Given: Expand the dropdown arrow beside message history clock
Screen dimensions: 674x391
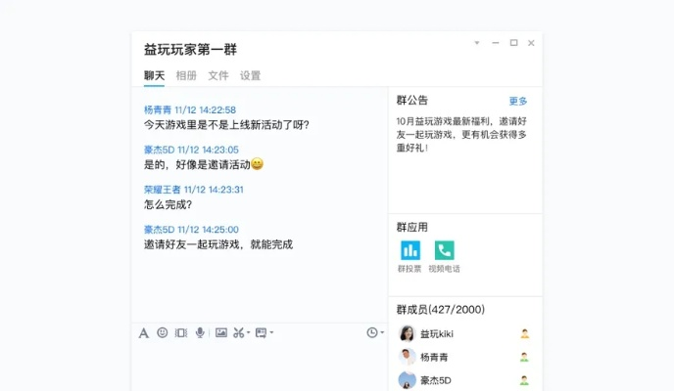Looking at the screenshot, I should click(x=382, y=332).
